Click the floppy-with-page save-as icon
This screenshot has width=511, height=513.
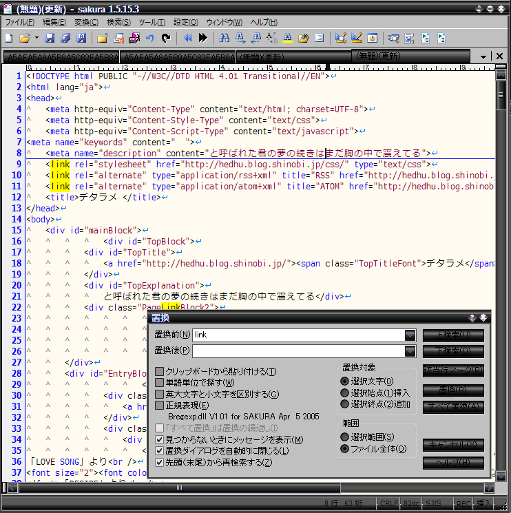click(x=81, y=39)
